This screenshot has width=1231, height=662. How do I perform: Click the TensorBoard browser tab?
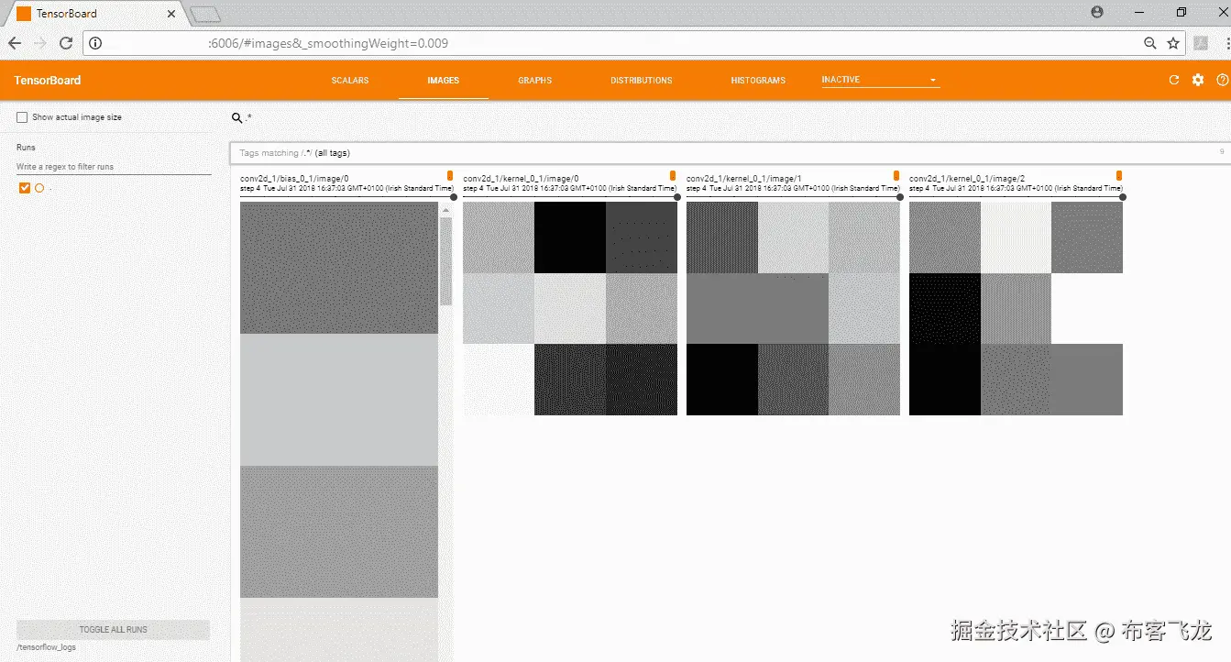96,14
